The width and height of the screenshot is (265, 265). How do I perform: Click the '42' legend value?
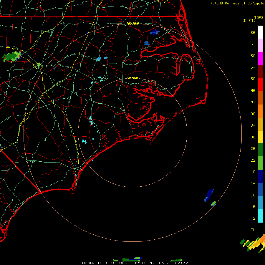[253, 102]
